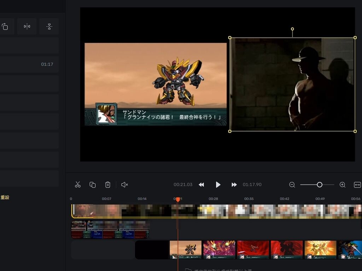The image size is (362, 271).
Task: Click the bottom-right resize handle of the selected video
Action: (355, 131)
